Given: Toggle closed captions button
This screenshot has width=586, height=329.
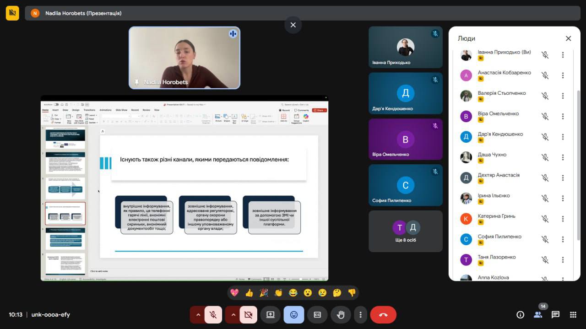Looking at the screenshot, I should click(x=317, y=315).
